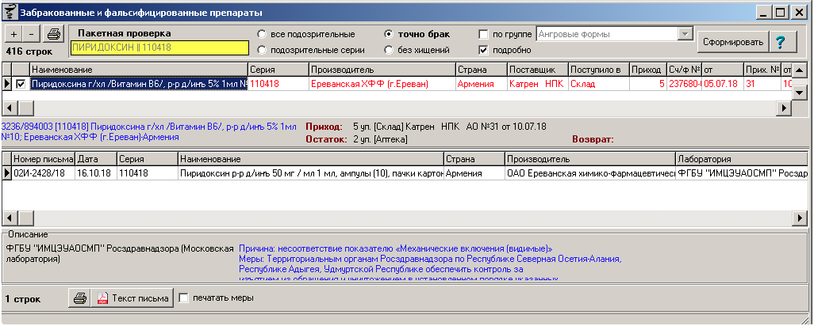Enable the 'по группе' checkbox

(483, 35)
